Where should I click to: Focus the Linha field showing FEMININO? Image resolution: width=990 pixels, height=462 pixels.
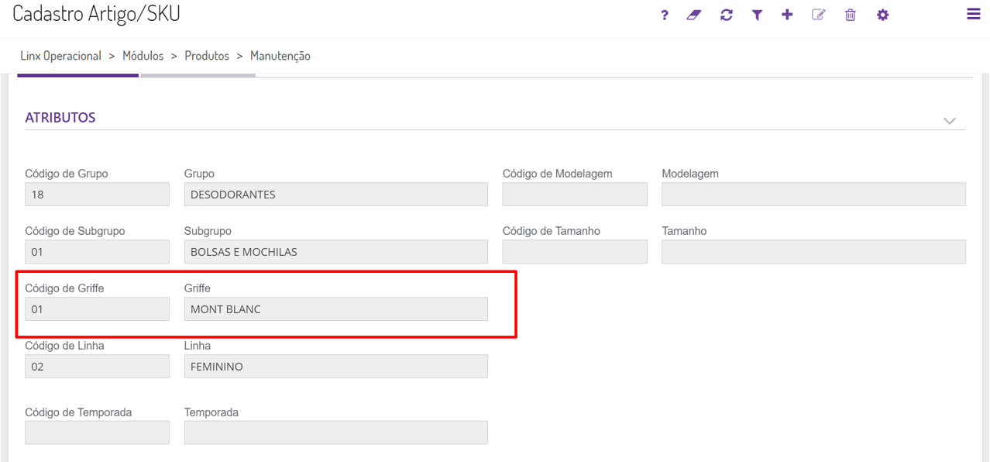tap(335, 367)
